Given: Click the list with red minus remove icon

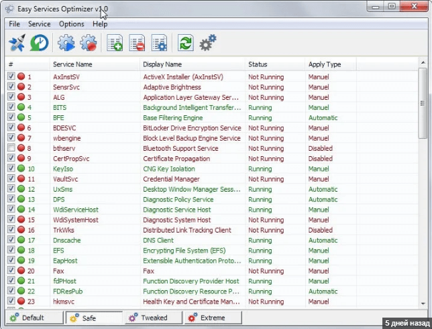Looking at the screenshot, I should click(x=137, y=43).
